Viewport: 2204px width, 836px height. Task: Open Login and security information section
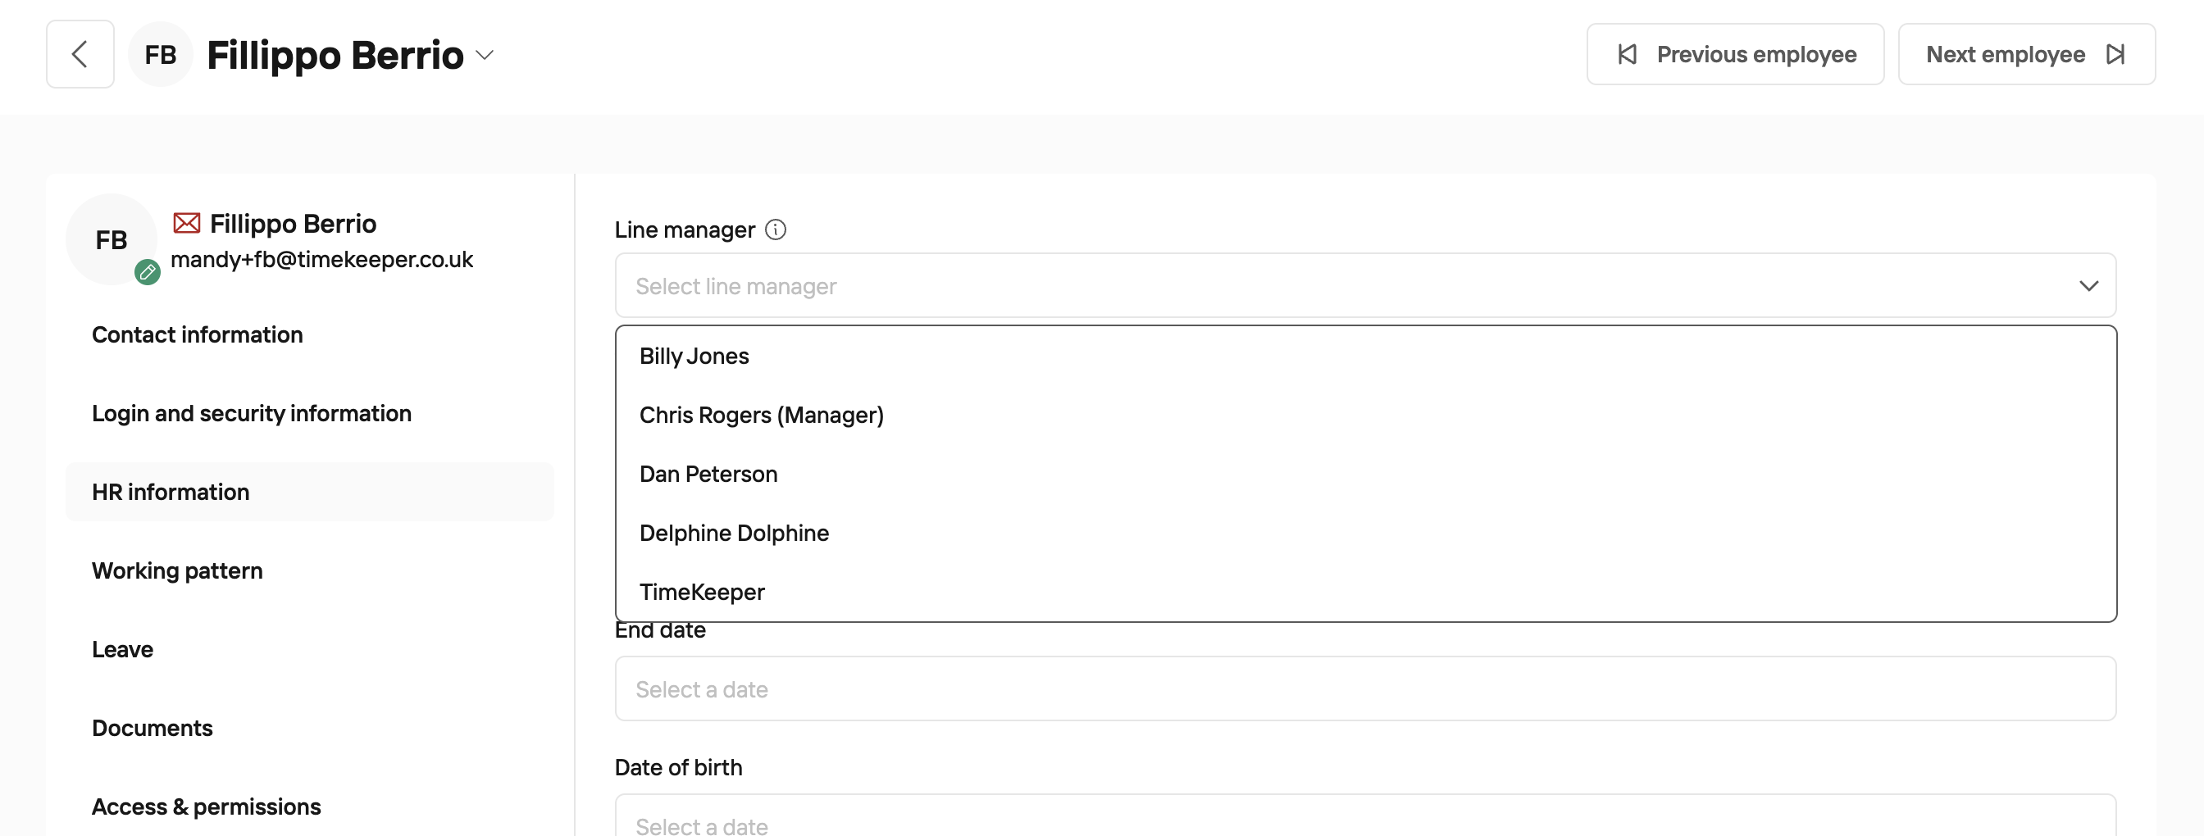point(310,413)
